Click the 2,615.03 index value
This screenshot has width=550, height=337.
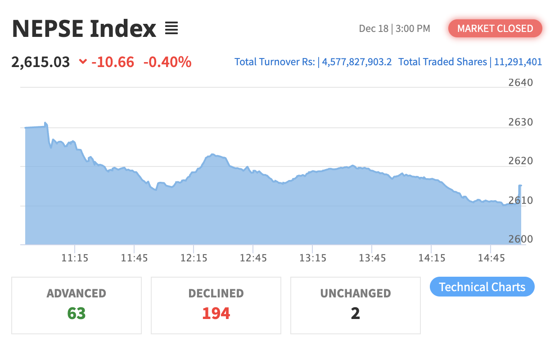[41, 62]
